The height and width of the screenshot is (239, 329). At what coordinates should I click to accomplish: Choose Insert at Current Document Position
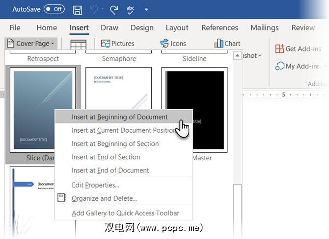[124, 130]
